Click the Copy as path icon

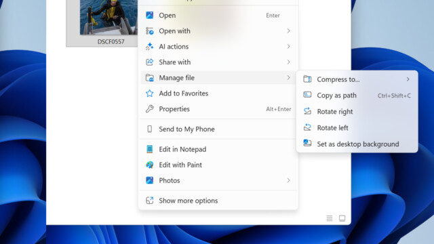point(307,95)
